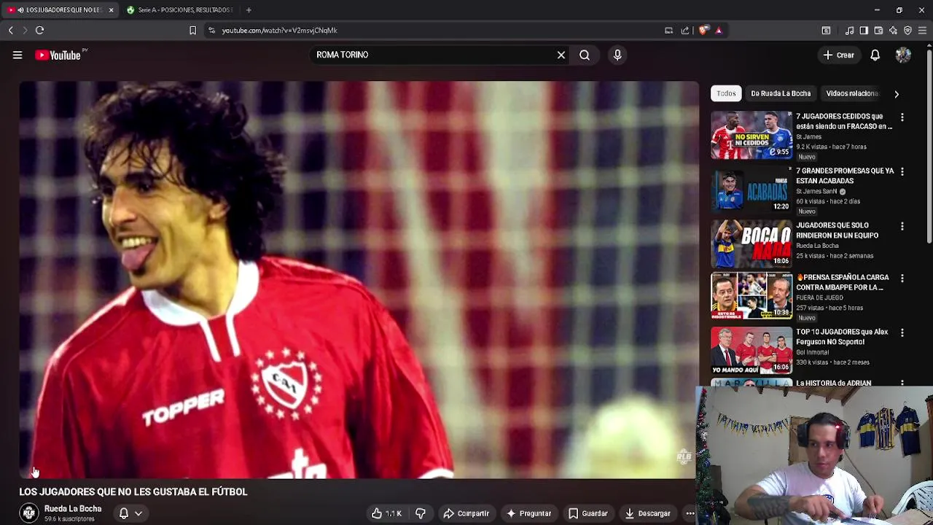Viewport: 933px width, 525px height.
Task: Open 7 Jugadores Cedidos video thumbnail
Action: (752, 135)
